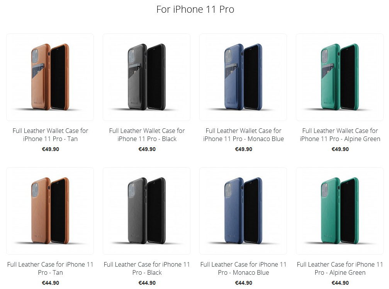Viewport: 389px width, 289px height.
Task: Click the €44.90 price under Black leather case
Action: coord(147,283)
